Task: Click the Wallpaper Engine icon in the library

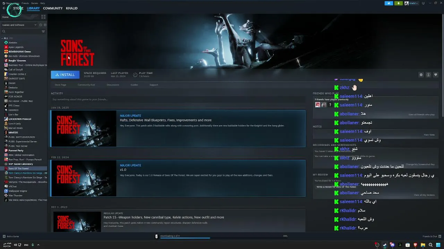Action: point(6,191)
